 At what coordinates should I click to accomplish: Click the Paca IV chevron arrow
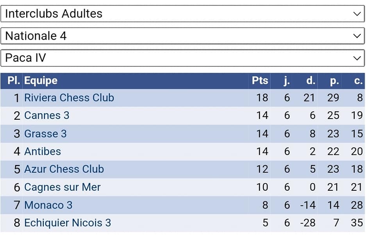(357, 58)
